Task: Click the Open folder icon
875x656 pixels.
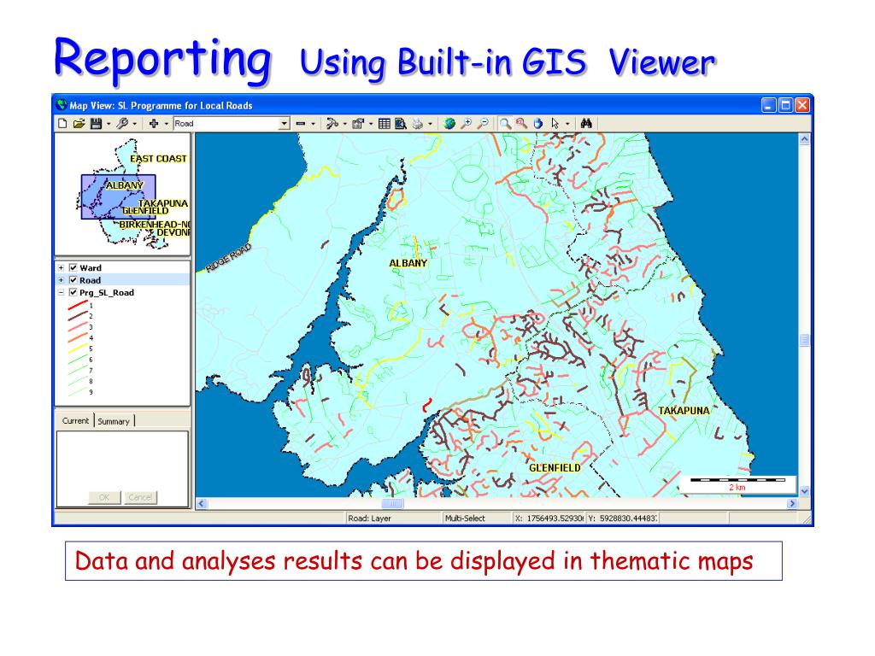Action: pyautogui.click(x=79, y=123)
